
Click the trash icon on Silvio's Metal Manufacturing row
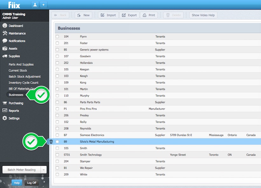pos(51,142)
